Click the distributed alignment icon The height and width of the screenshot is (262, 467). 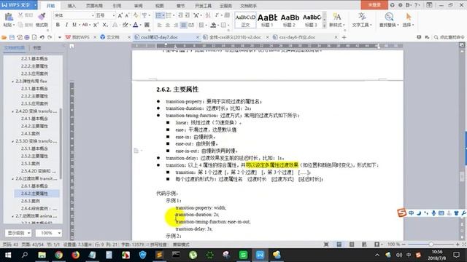tap(191, 25)
